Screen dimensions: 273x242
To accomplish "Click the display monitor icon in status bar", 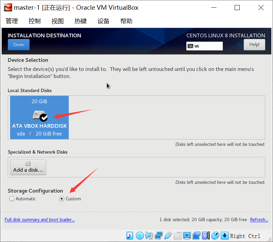I will 187,236.
